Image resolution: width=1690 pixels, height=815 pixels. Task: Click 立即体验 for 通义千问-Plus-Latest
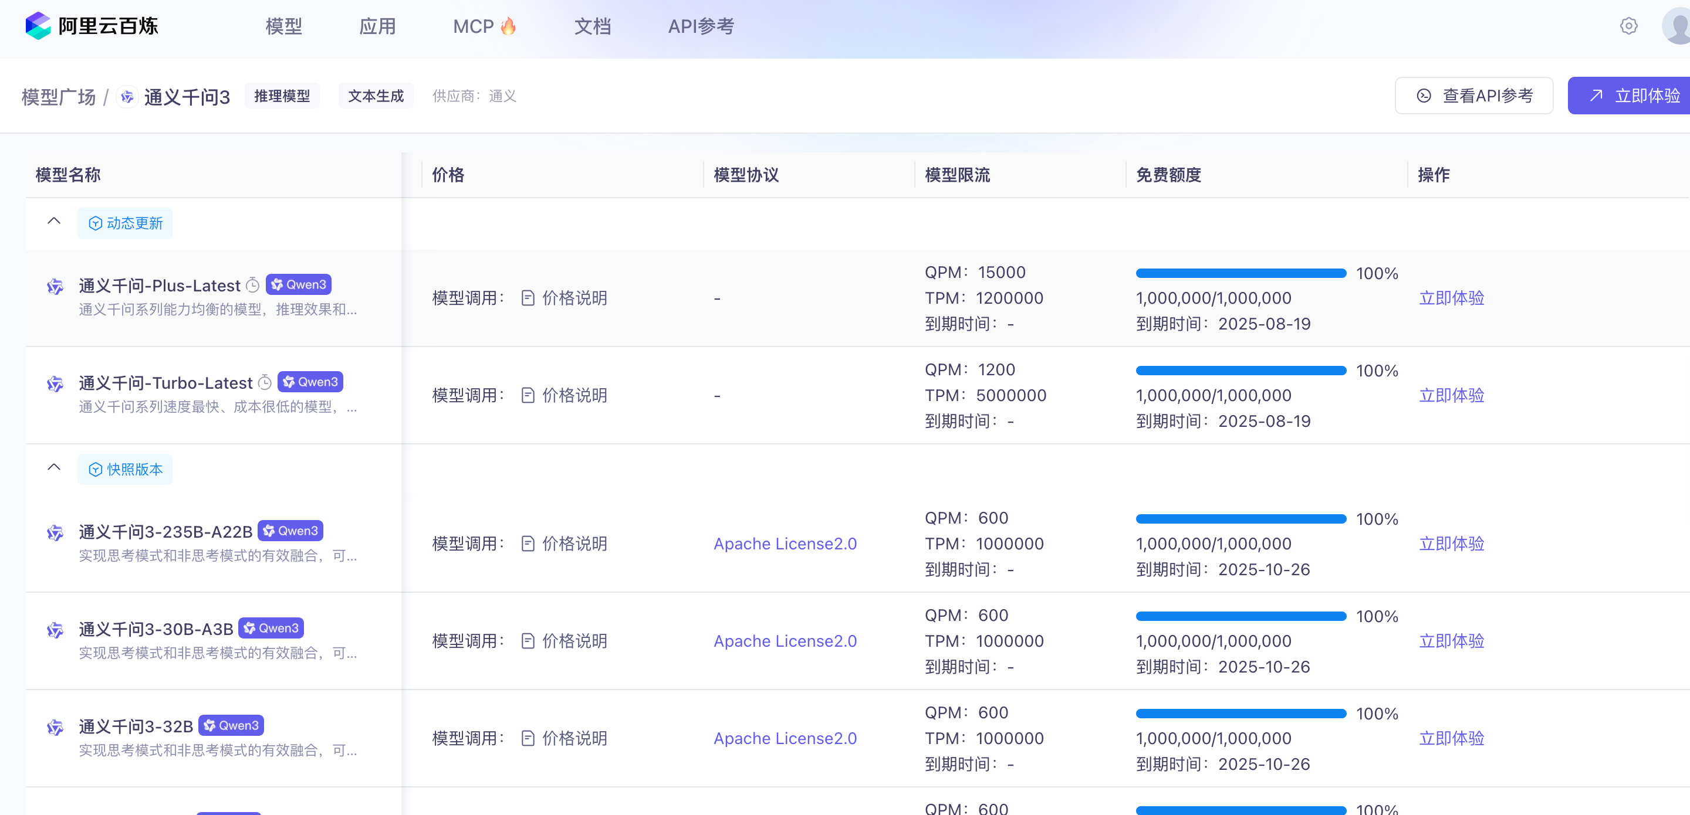(x=1451, y=298)
